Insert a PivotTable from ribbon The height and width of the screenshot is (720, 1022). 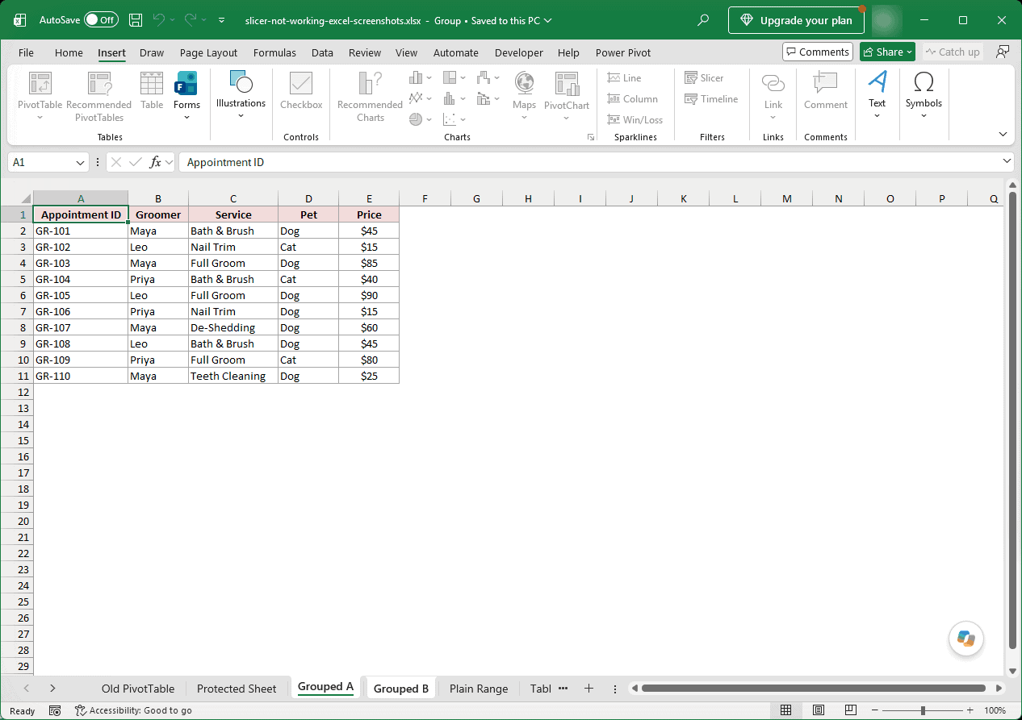coord(40,97)
